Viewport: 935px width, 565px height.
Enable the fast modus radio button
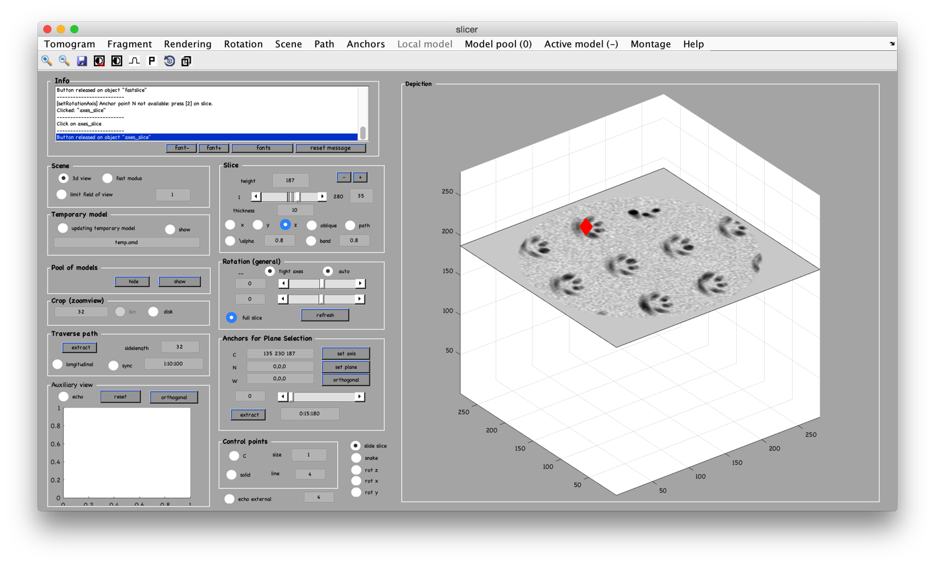(x=108, y=178)
